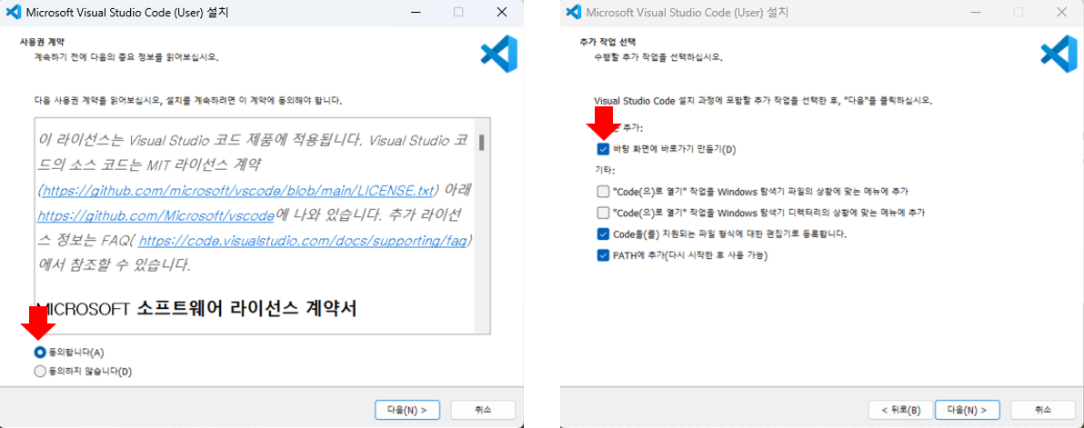Click the 기타: section label
This screenshot has width=1084, height=428.
coord(605,170)
